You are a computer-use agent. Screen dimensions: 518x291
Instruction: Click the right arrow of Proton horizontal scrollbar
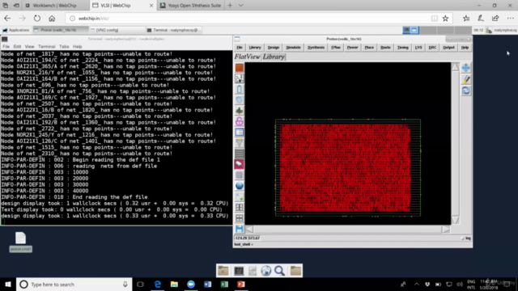[x=446, y=230]
